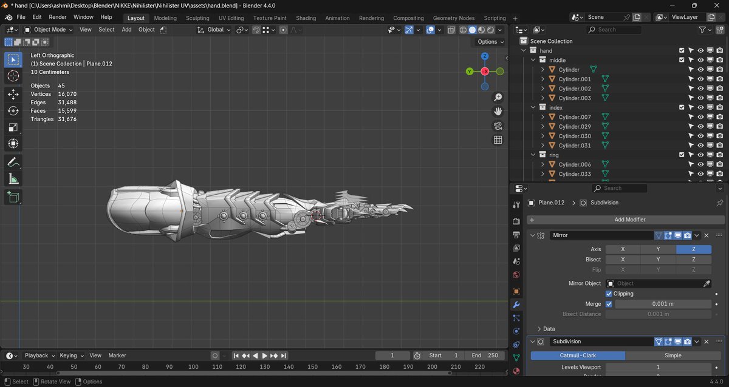Switch to wireframe viewport shading

click(x=463, y=30)
